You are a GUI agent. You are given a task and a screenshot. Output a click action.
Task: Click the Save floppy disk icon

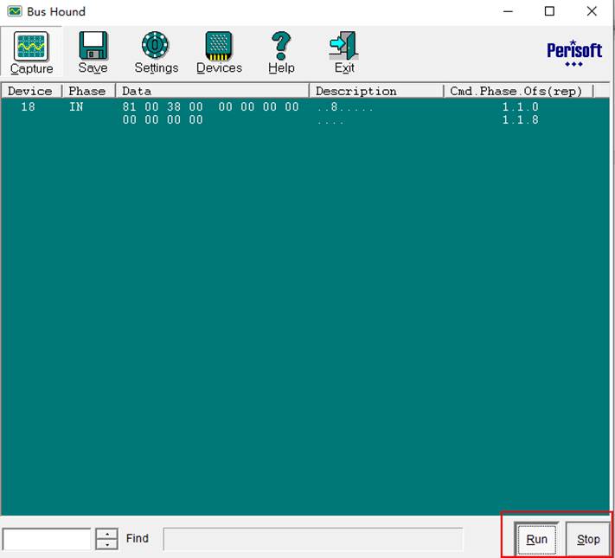pyautogui.click(x=93, y=45)
